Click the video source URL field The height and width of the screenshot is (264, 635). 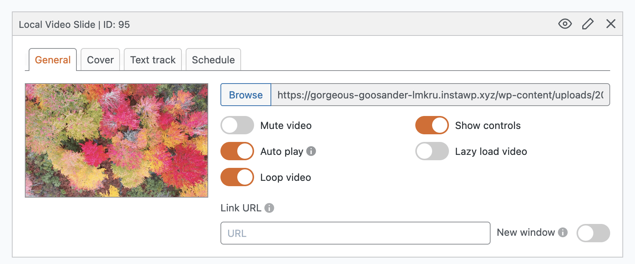440,95
